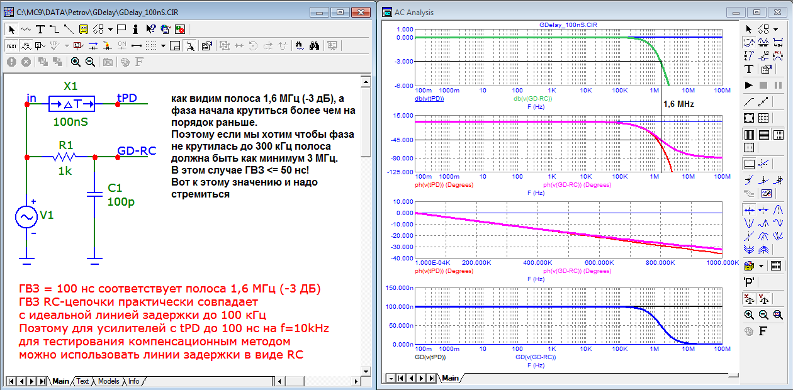Screen dimensions: 793x390
Task: Switch to Text page tab
Action: (82, 381)
